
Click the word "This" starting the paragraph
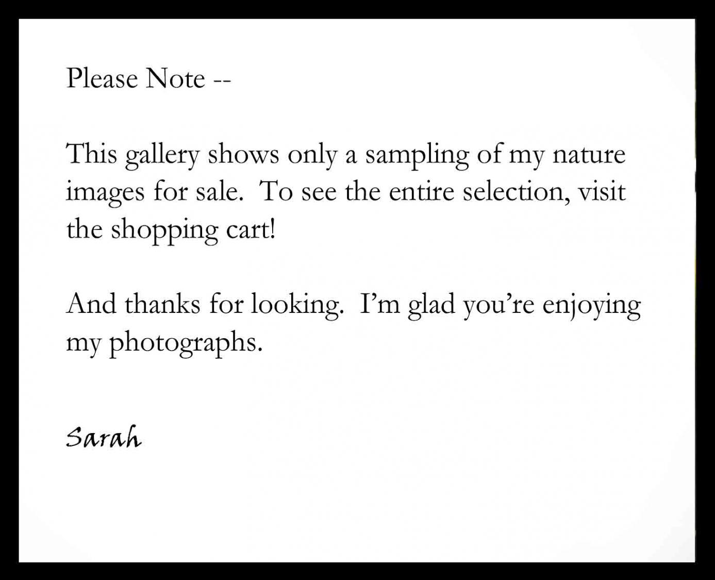(92, 154)
